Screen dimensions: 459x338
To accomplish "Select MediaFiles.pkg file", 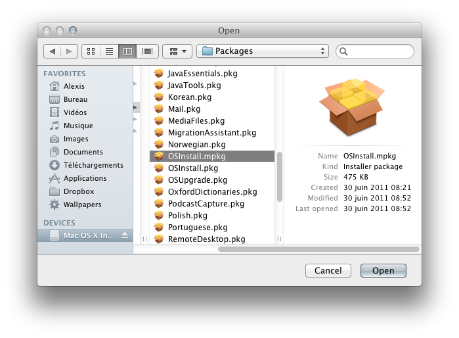I will (212, 121).
